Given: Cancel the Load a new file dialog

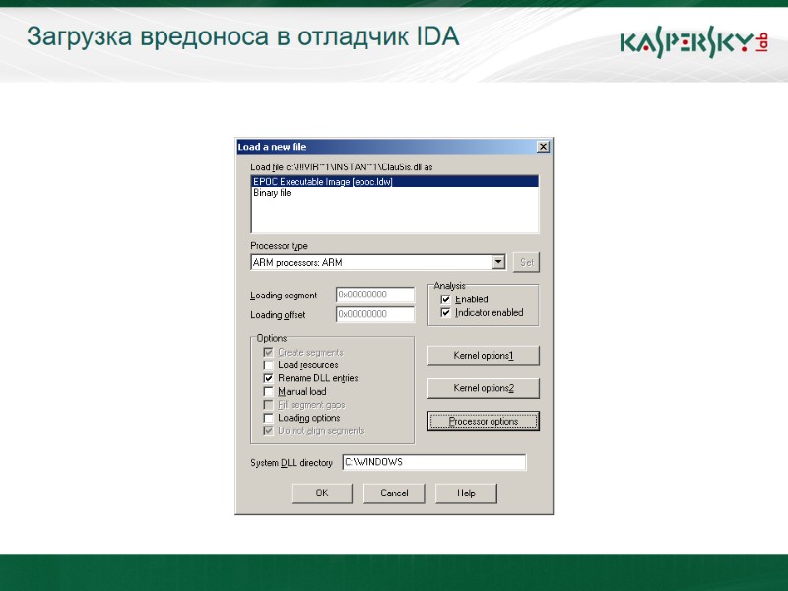Looking at the screenshot, I should pos(394,492).
